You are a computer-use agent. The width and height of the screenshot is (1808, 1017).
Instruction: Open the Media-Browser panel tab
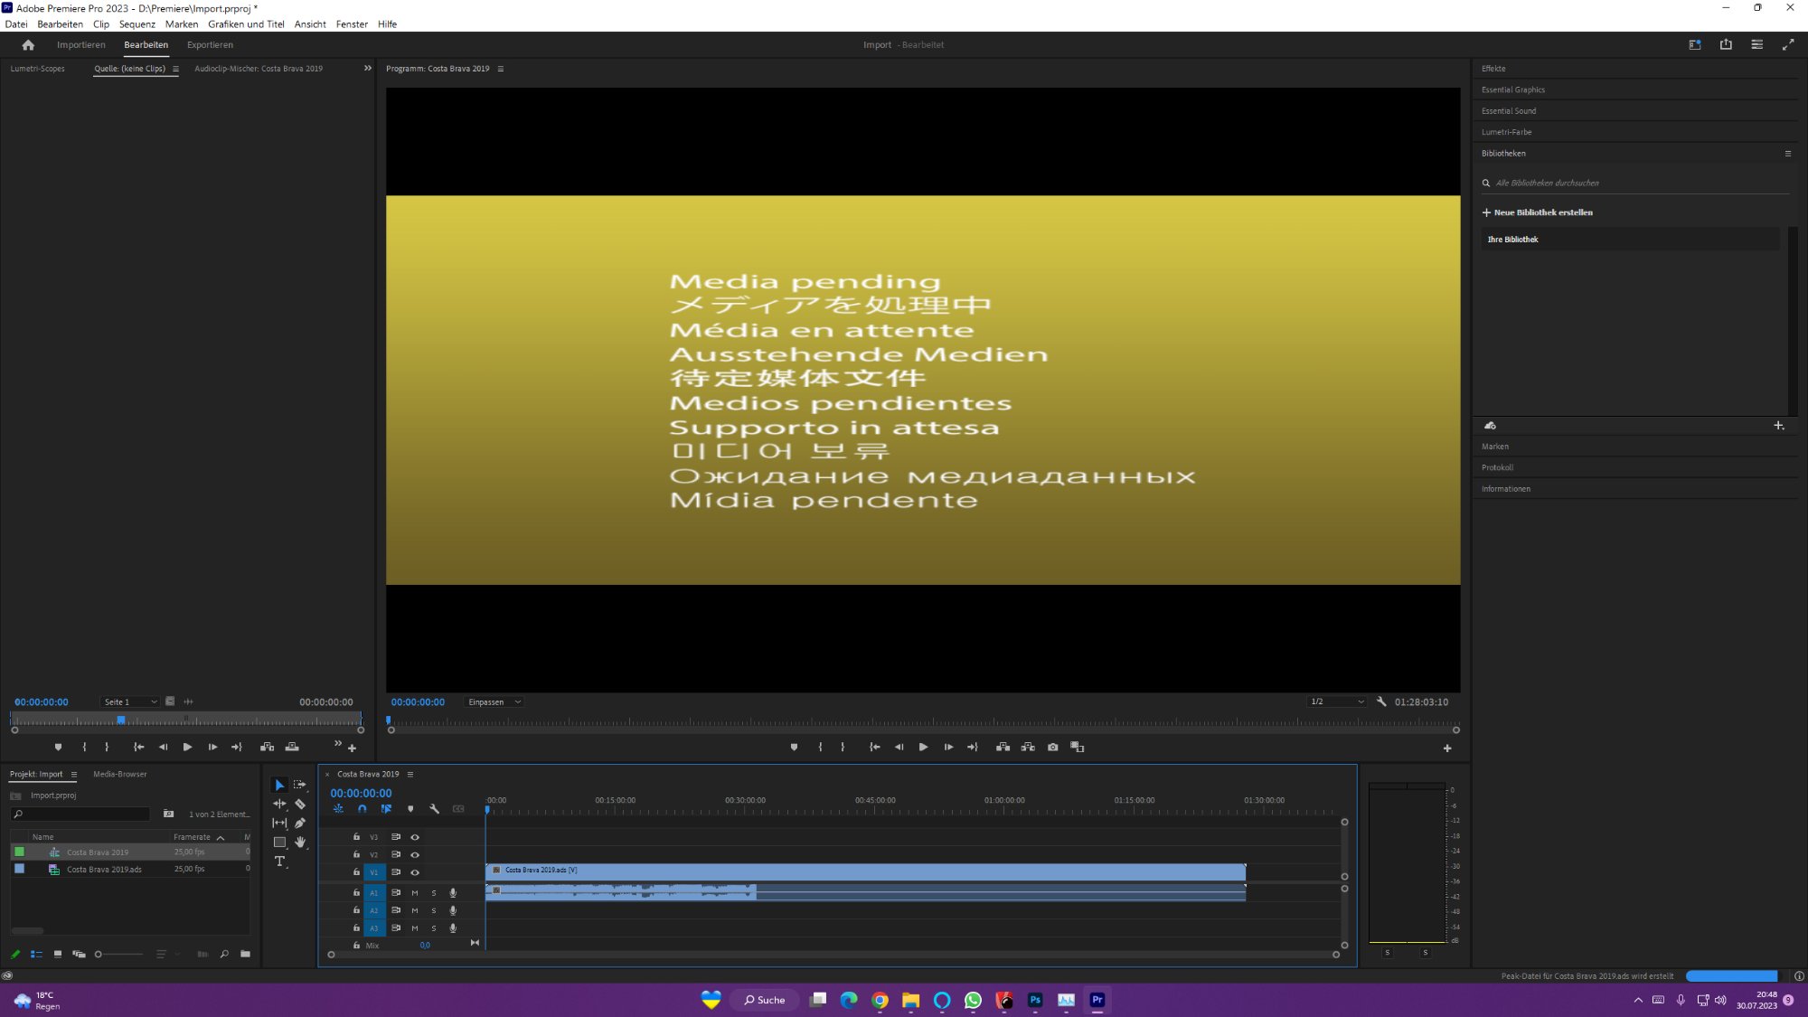(119, 775)
